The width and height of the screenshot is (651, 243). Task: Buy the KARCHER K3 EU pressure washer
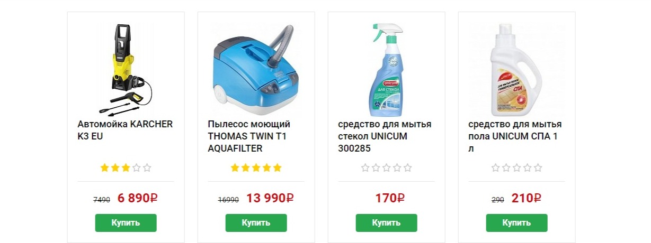pos(126,223)
